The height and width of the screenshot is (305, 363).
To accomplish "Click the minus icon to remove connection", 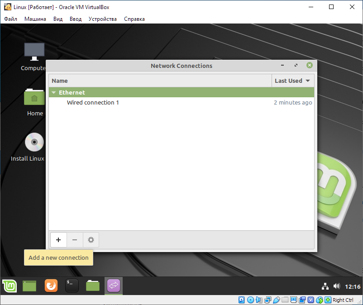I will [x=75, y=240].
